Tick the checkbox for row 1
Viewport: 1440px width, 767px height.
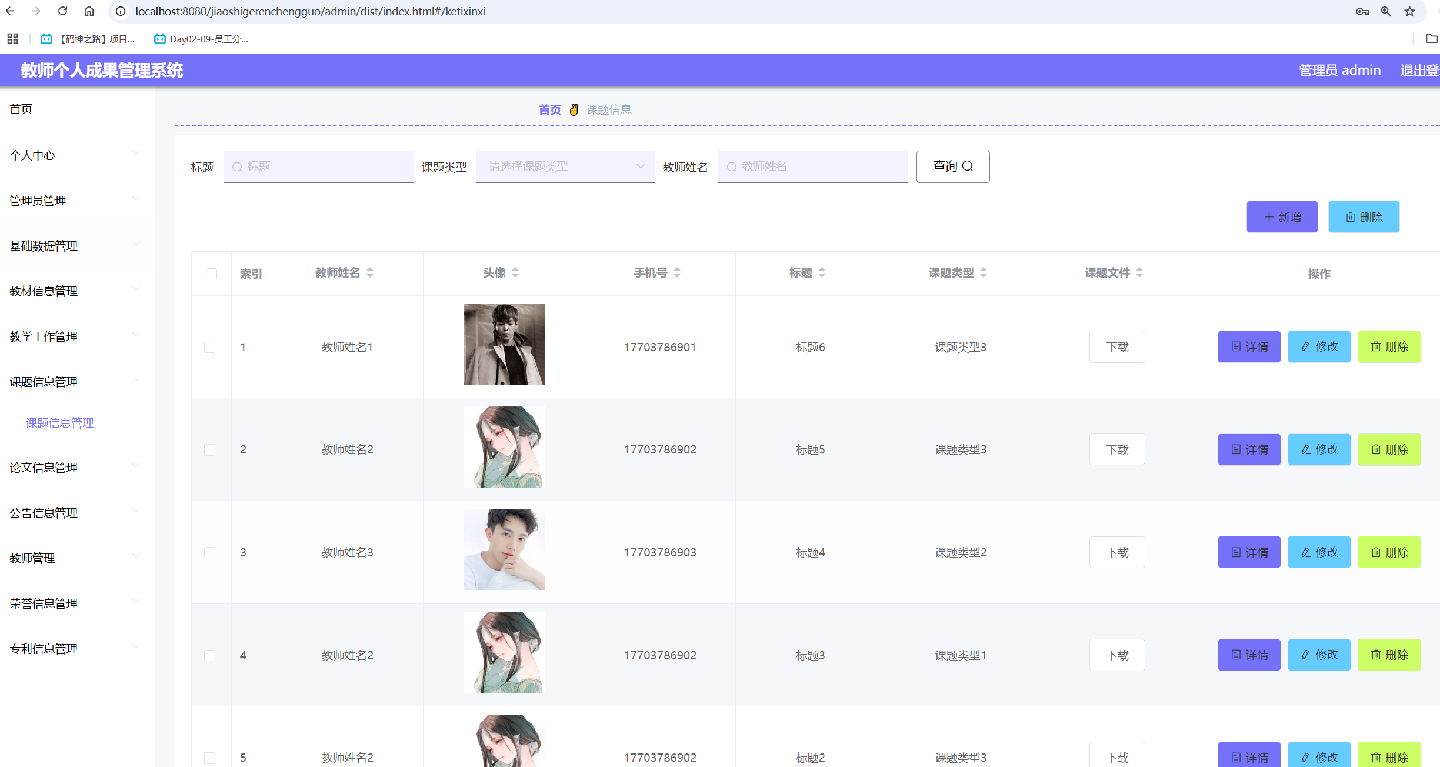click(210, 347)
